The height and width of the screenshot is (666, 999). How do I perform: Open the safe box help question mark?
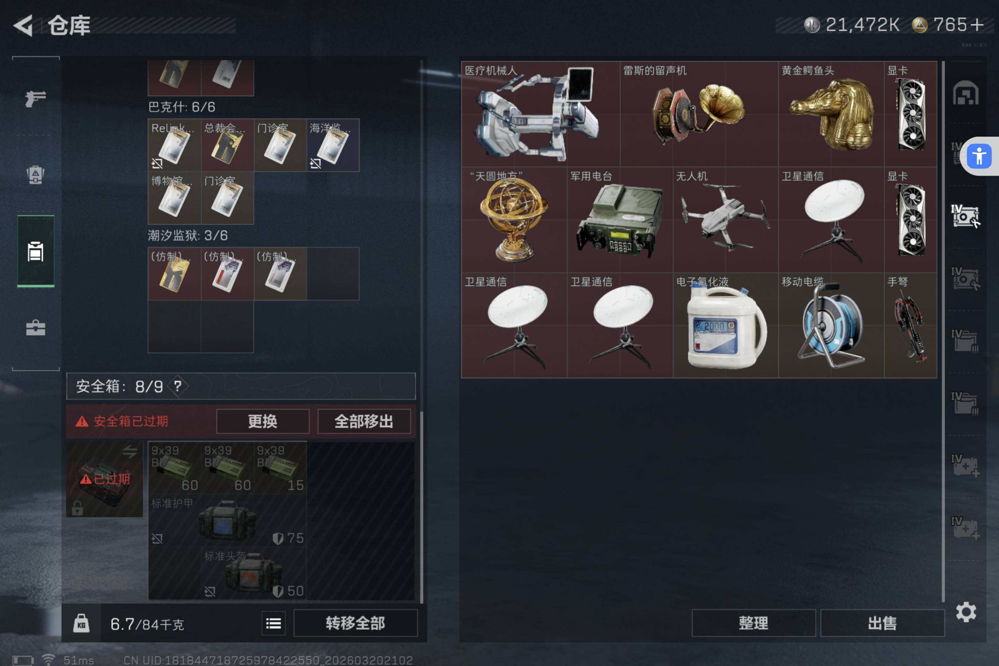pyautogui.click(x=178, y=386)
